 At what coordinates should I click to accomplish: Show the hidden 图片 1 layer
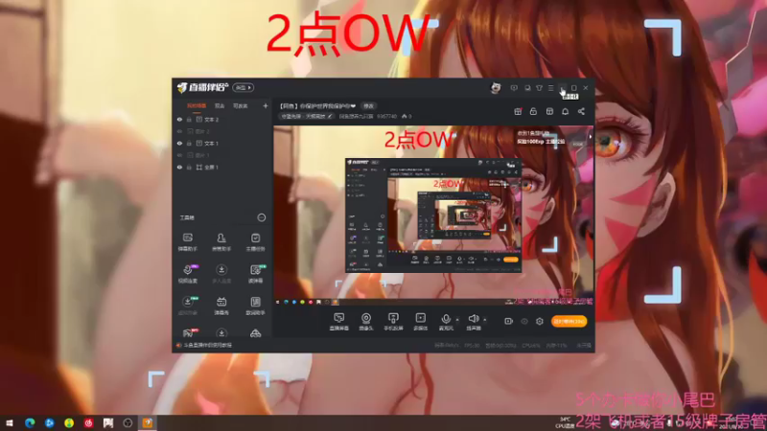(179, 155)
